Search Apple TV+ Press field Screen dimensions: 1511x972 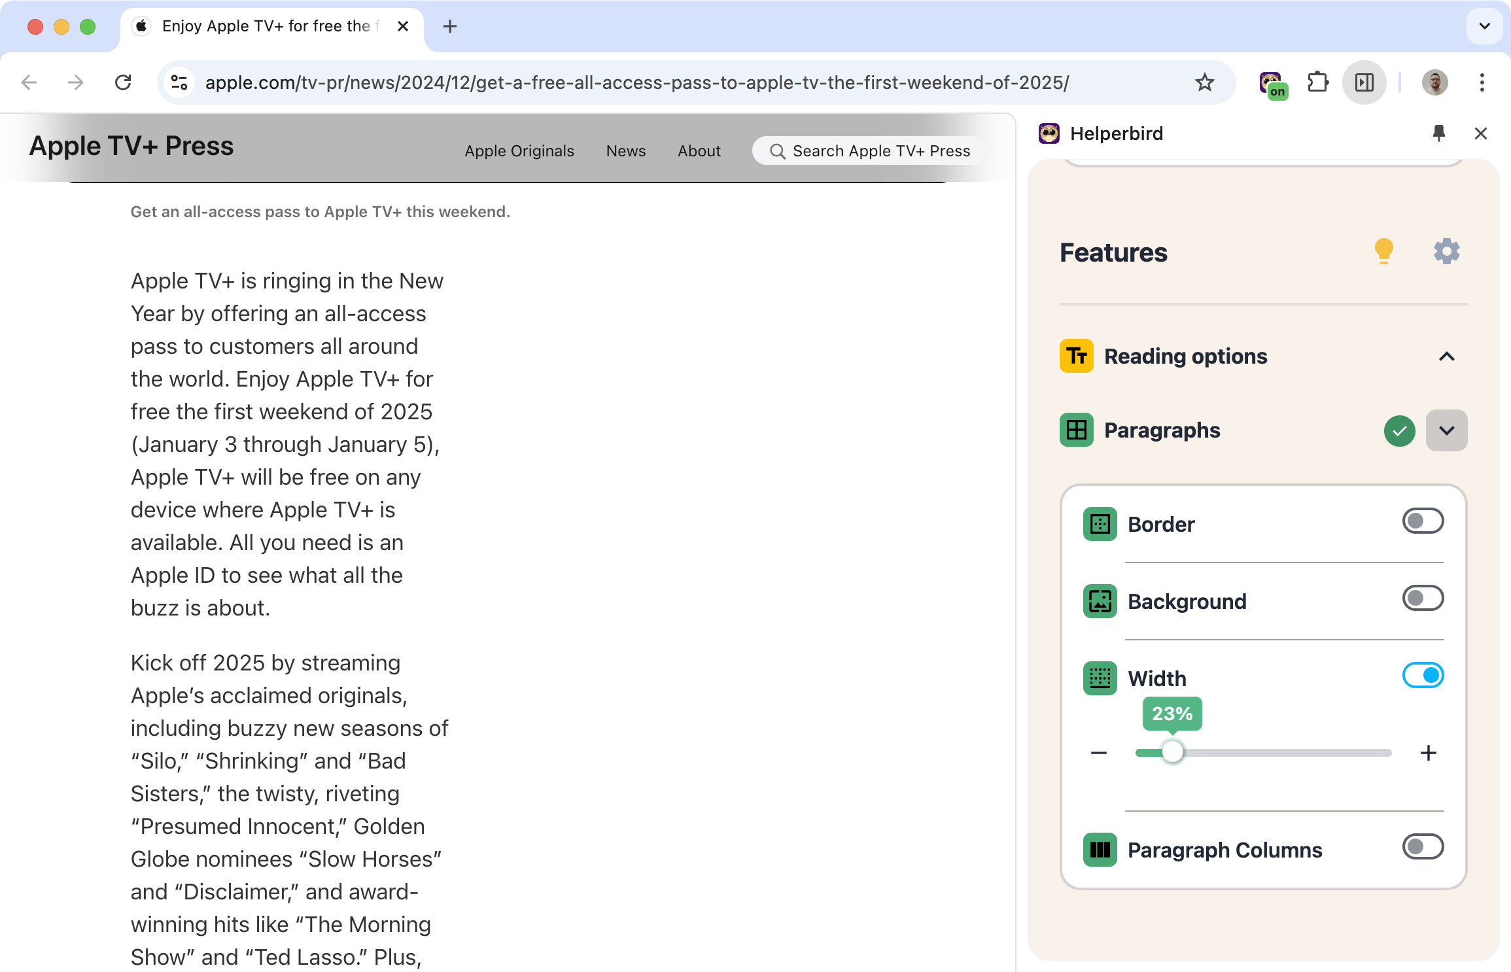pos(869,151)
